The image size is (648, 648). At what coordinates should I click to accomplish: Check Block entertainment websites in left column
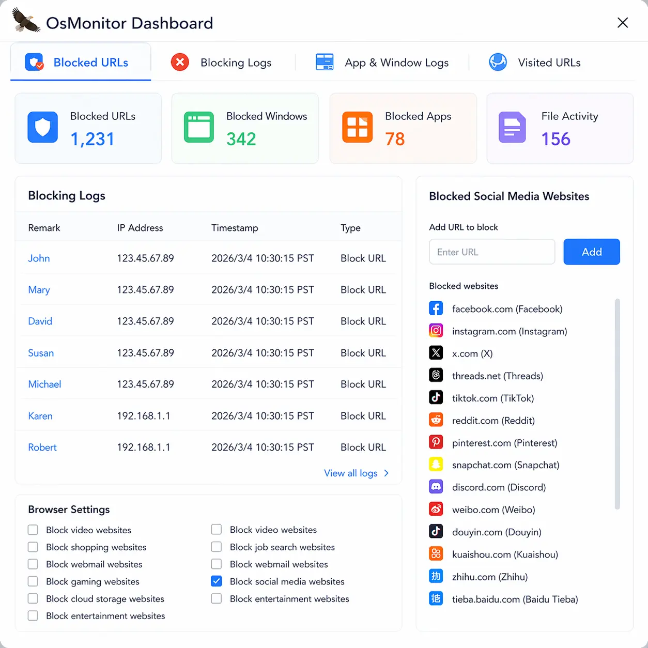[33, 615]
